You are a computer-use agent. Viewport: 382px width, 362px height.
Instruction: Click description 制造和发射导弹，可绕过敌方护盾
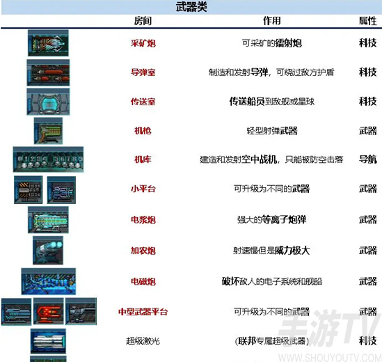[271, 72]
